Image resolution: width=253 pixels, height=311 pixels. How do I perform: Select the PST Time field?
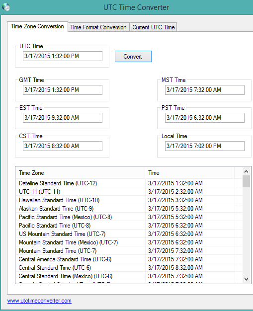pos(205,118)
